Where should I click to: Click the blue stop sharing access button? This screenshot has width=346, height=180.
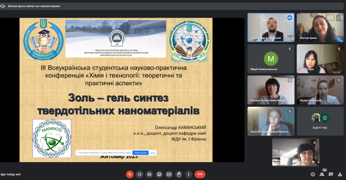pos(141,152)
